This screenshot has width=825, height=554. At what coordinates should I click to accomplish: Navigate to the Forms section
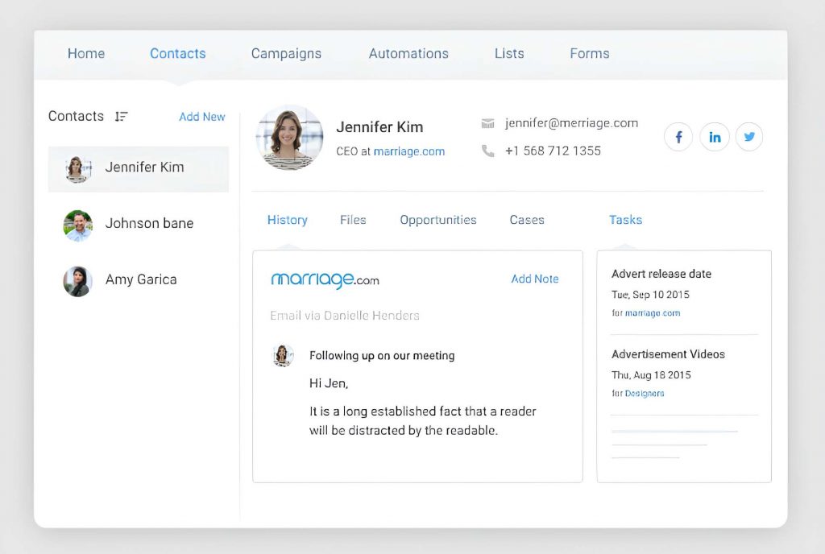(x=588, y=53)
